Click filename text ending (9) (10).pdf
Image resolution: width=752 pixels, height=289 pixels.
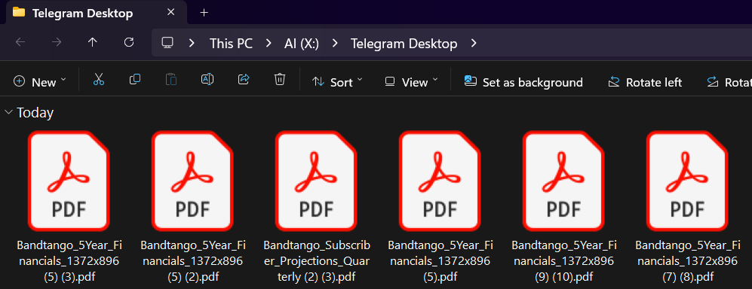(564, 261)
